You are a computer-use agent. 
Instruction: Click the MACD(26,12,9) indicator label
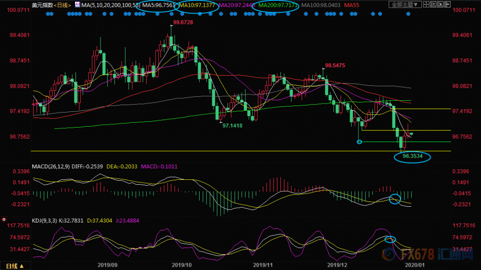click(x=51, y=166)
